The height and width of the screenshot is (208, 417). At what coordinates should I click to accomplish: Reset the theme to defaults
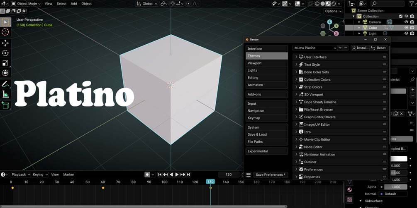tap(379, 48)
